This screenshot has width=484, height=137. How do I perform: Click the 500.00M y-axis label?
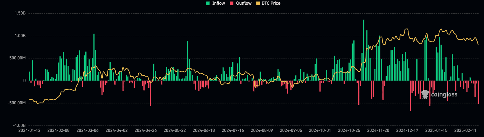17,58
